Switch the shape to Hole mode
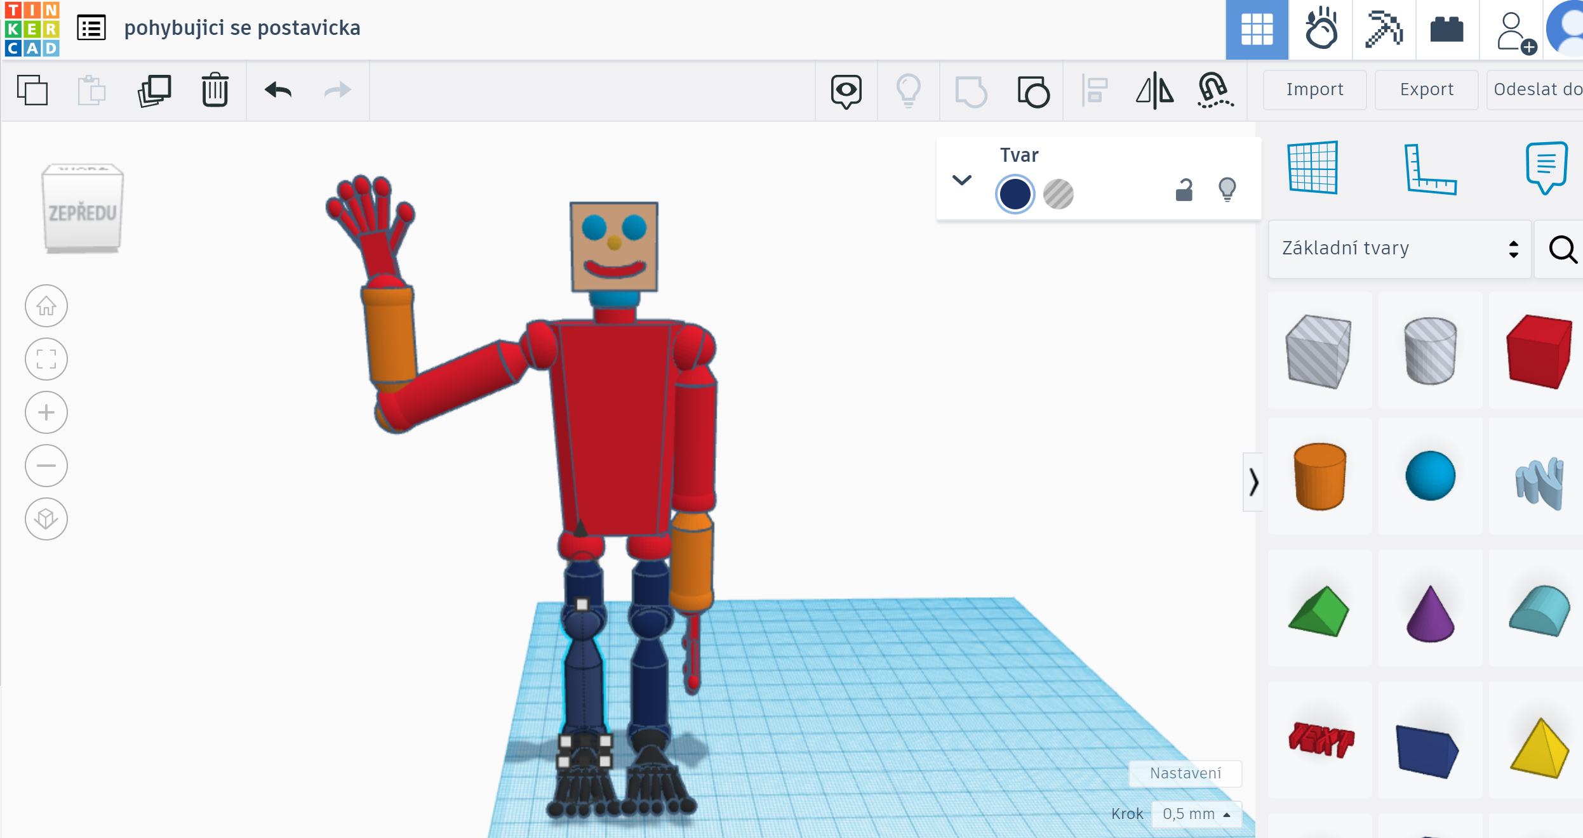This screenshot has width=1583, height=838. [1058, 194]
